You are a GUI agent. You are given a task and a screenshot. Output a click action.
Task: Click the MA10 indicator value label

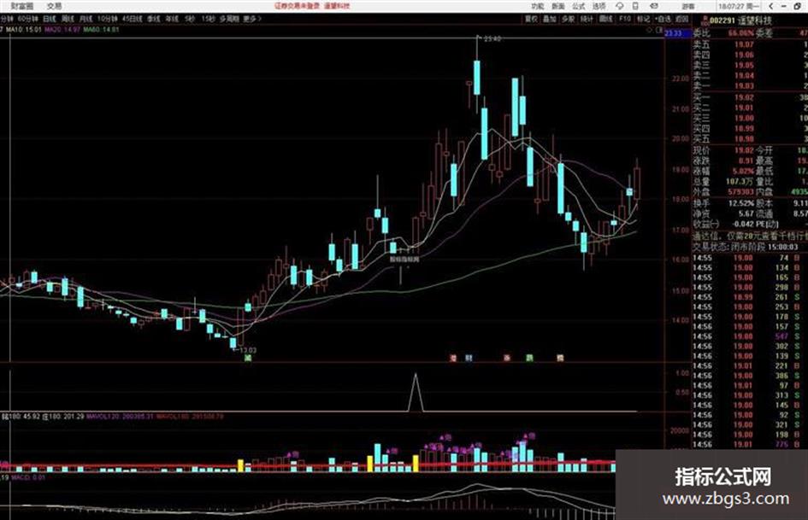24,30
